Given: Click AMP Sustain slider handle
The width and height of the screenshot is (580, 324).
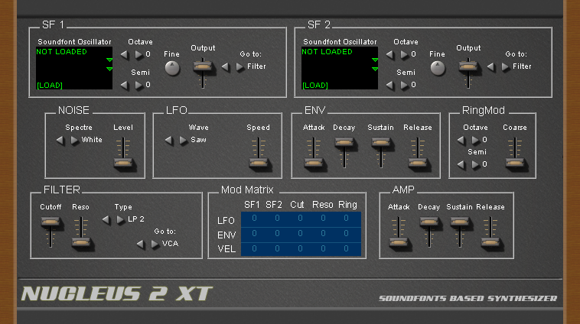Looking at the screenshot, I should (x=459, y=222).
